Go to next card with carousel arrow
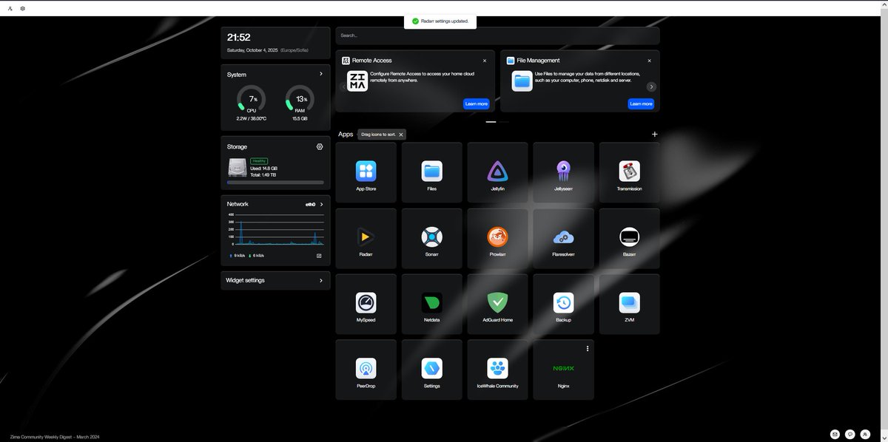The width and height of the screenshot is (888, 442). click(651, 86)
